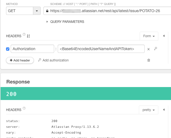The image size is (171, 138).
Task: Select the 'vary:' header name
Action: point(11,132)
